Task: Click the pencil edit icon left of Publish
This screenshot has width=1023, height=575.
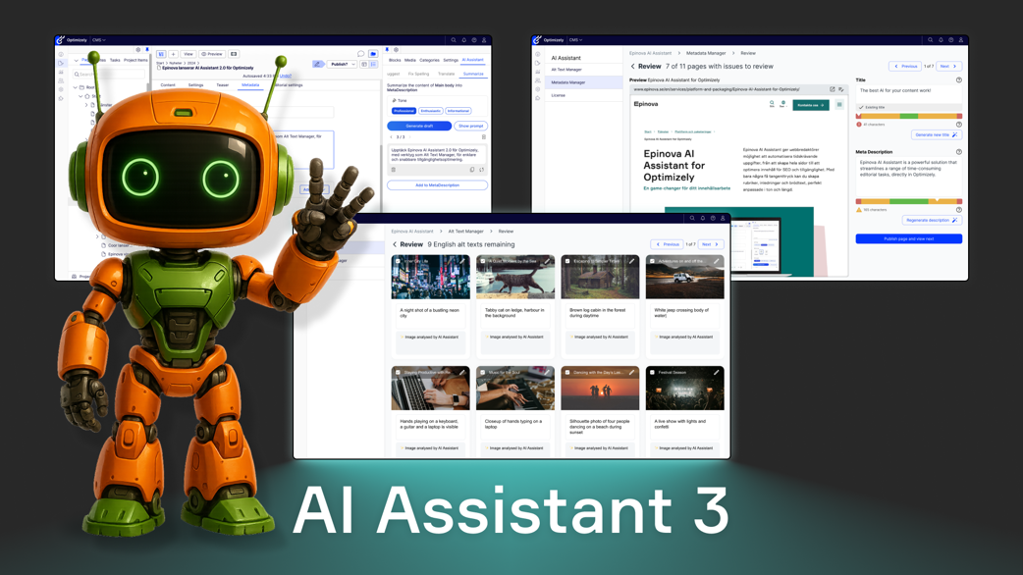Action: [x=317, y=65]
